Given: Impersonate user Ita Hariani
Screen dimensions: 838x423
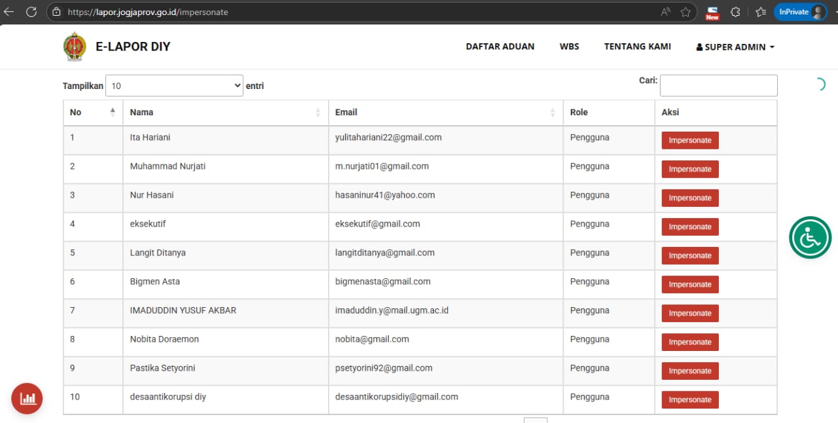Looking at the screenshot, I should [690, 140].
